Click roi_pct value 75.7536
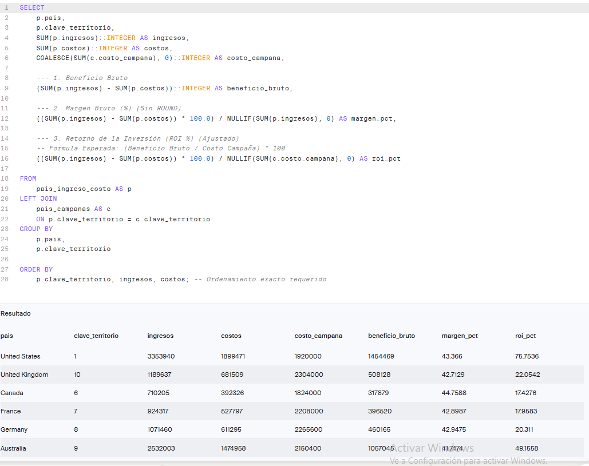 (527, 356)
